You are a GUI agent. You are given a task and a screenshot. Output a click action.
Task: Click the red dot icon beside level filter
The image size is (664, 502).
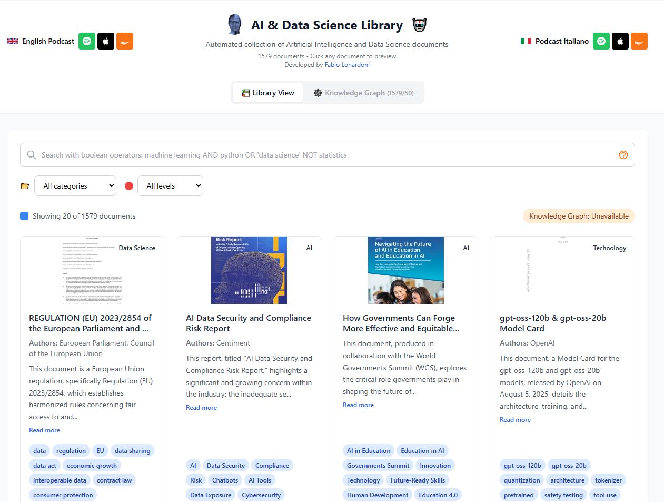[129, 185]
